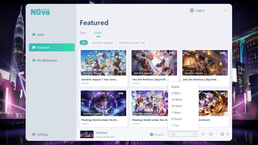
Task: Minimize the Nova window
Action: (x=217, y=10)
